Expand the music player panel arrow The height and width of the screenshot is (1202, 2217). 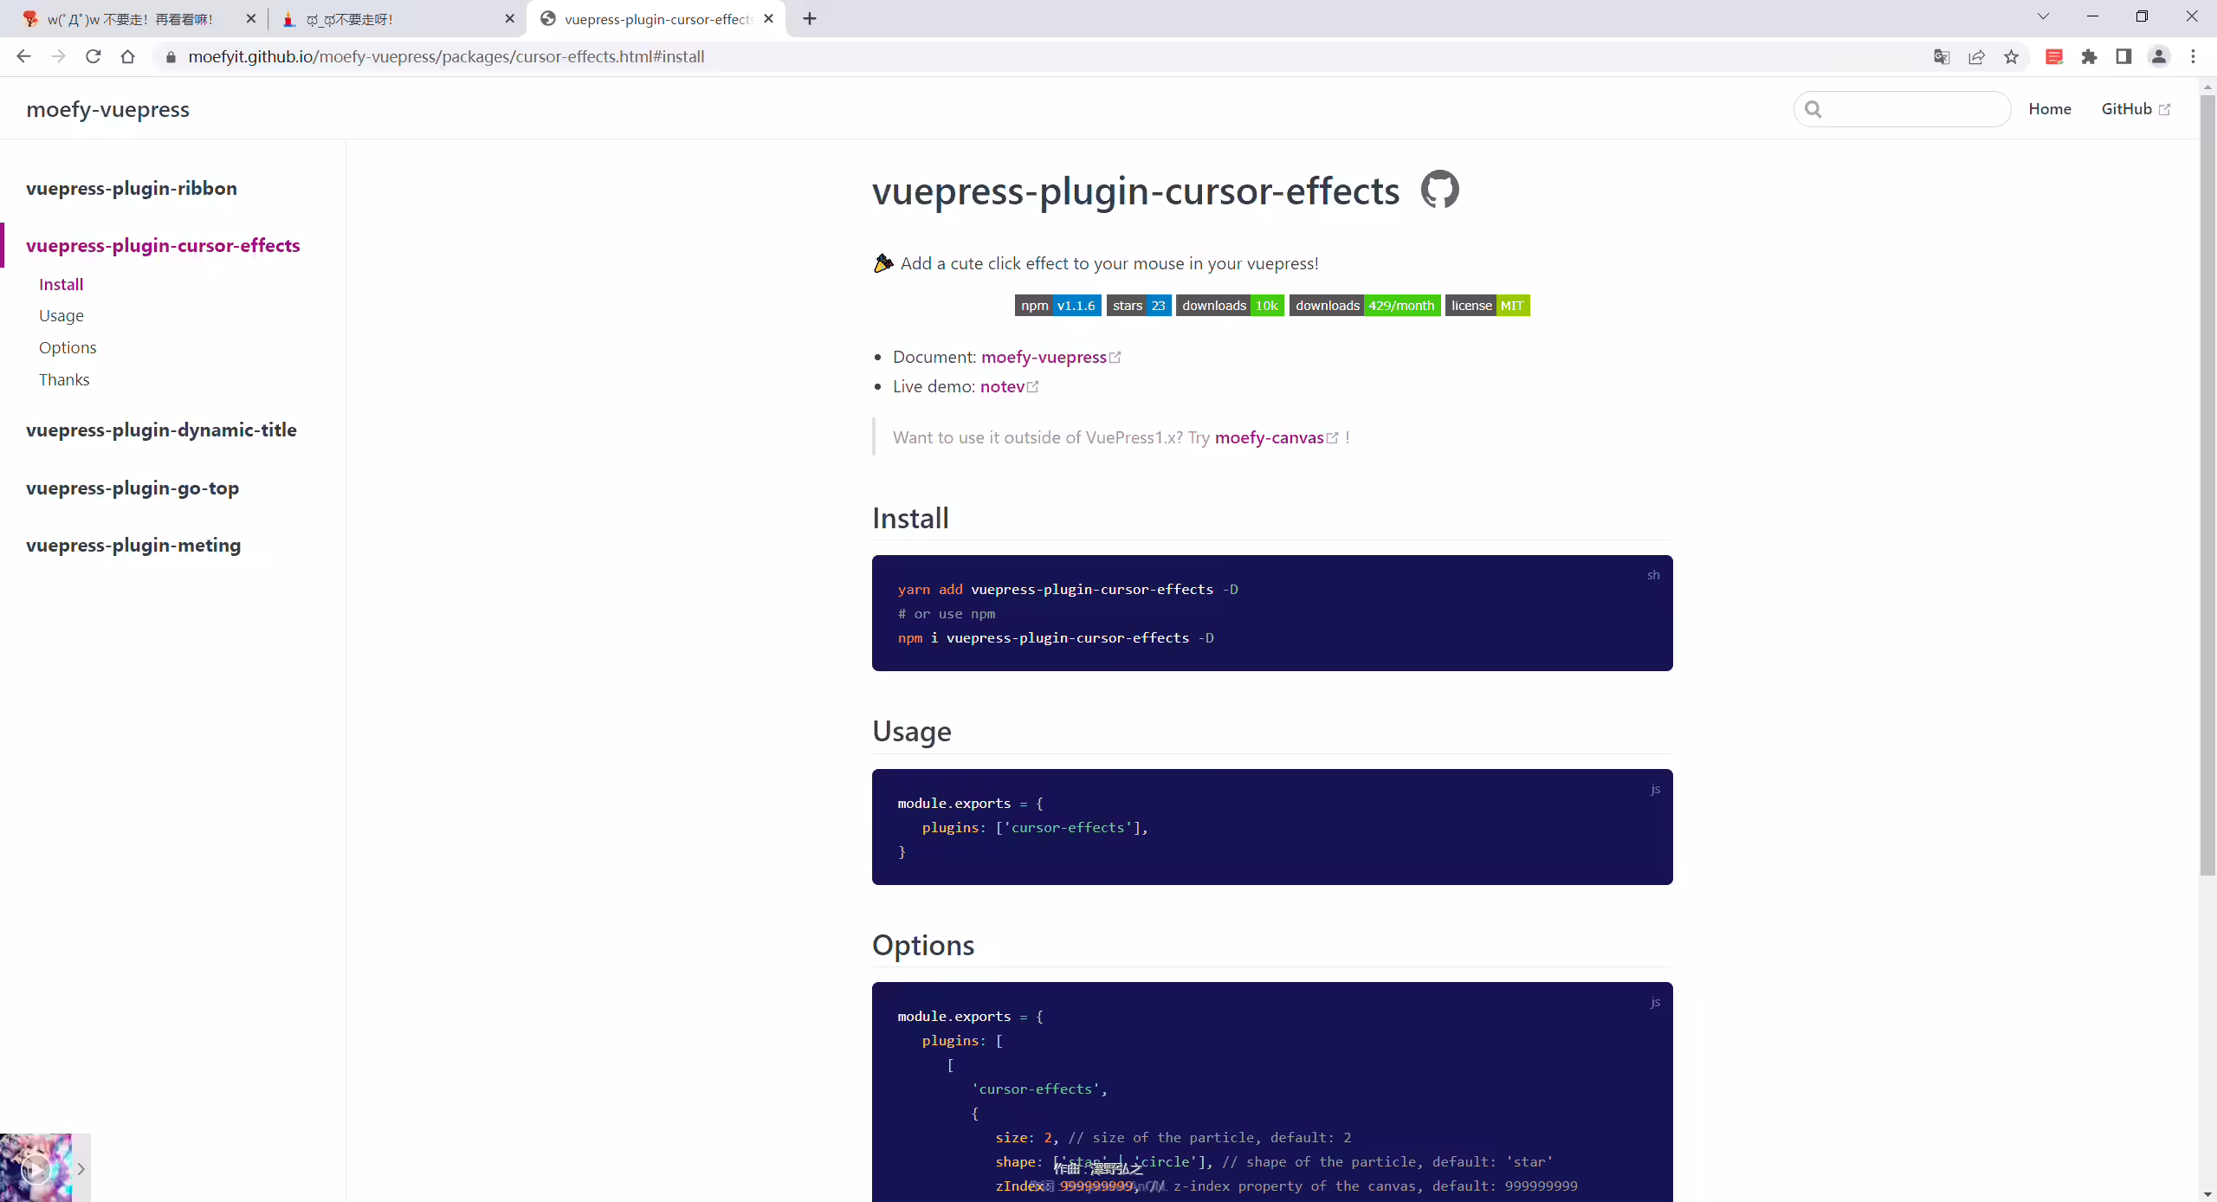tap(81, 1168)
